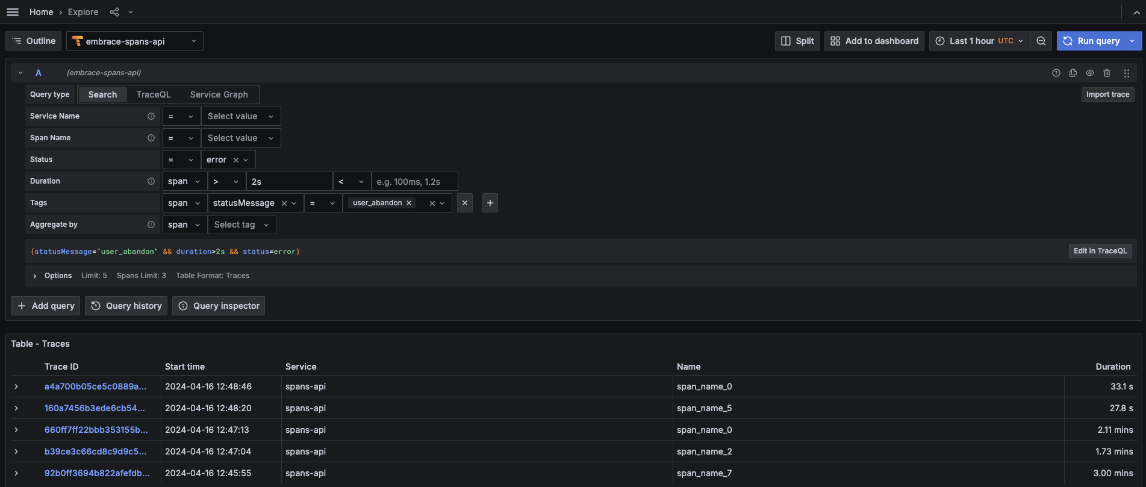Delete query A with the trash icon

click(1107, 73)
